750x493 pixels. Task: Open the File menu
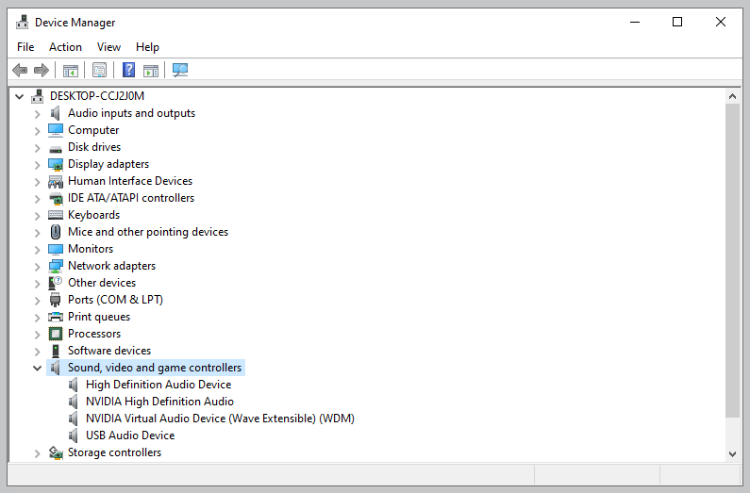coord(25,47)
